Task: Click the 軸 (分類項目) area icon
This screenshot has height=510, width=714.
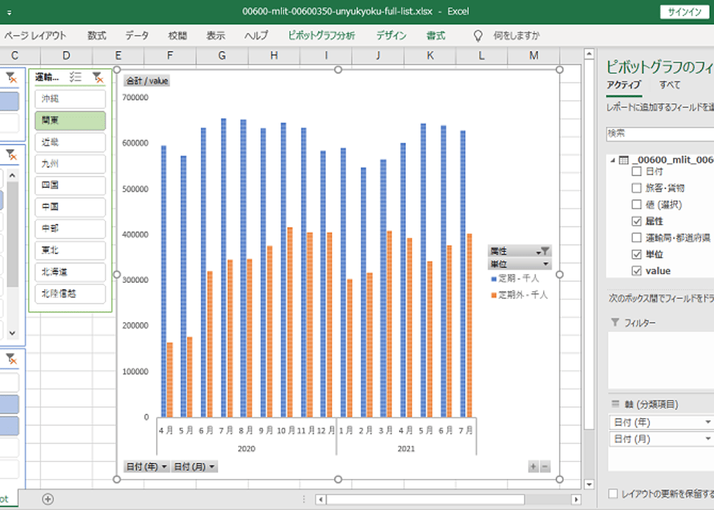Action: [615, 403]
